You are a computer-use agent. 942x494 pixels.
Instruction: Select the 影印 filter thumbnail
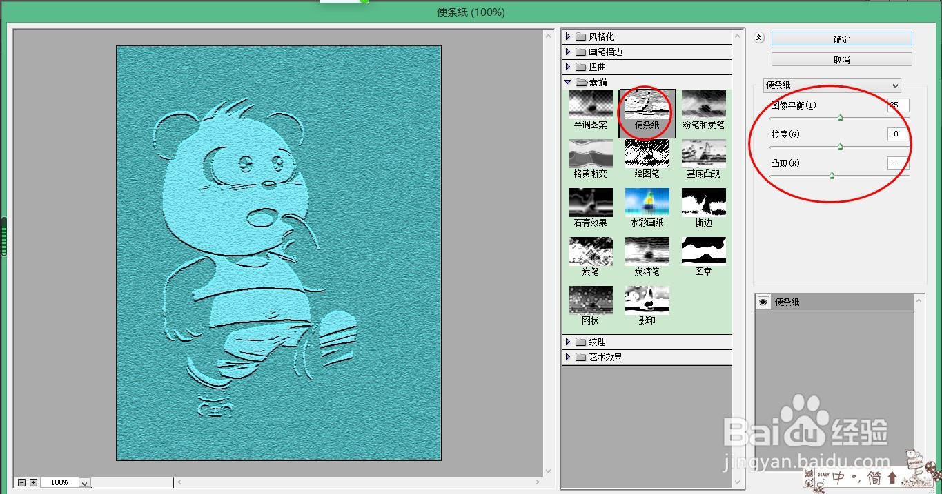click(x=647, y=300)
